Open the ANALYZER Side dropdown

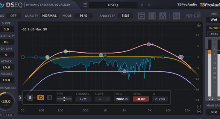coord(125,16)
